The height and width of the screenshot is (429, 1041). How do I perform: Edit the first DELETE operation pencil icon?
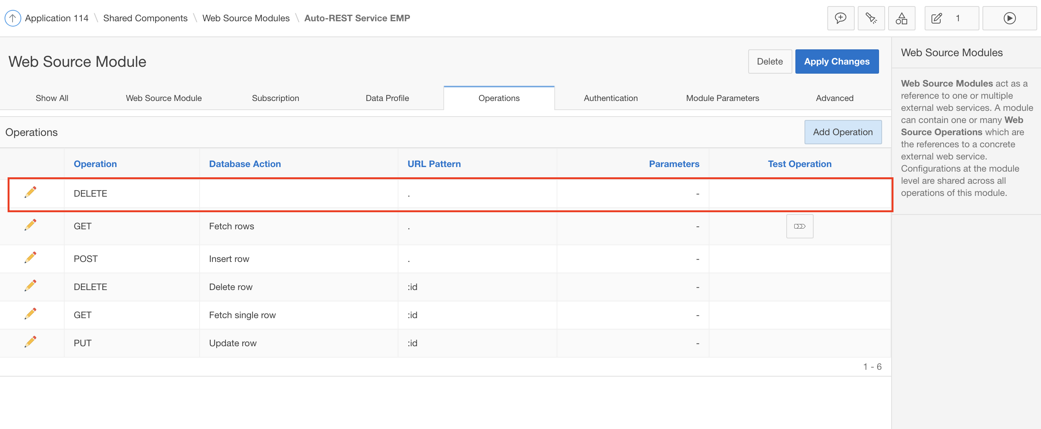point(30,192)
